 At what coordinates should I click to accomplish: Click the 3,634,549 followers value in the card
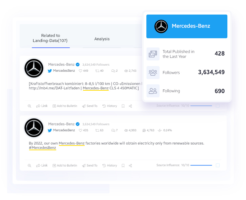(x=211, y=72)
